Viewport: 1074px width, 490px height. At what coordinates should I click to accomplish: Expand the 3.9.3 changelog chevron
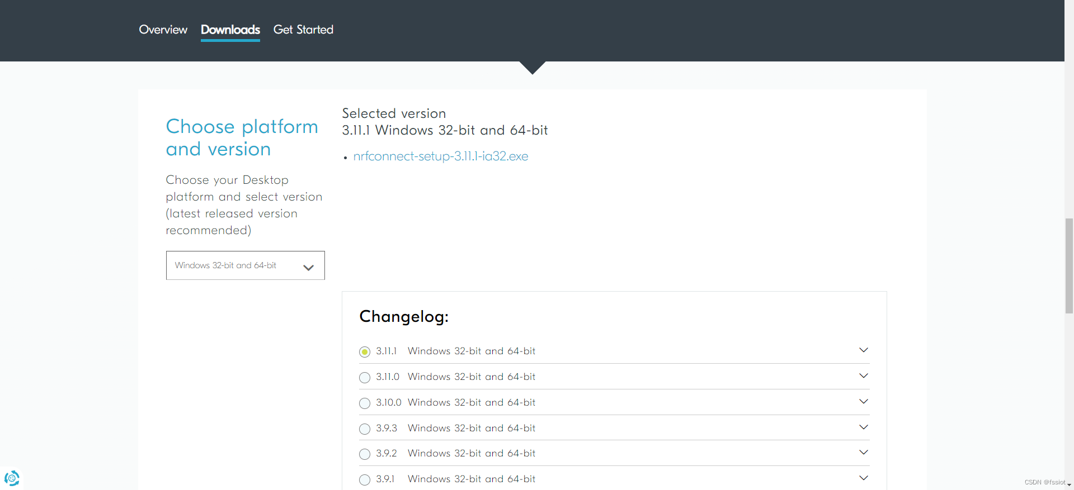[x=864, y=427]
